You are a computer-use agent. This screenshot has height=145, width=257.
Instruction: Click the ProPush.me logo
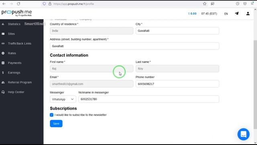tap(16, 13)
